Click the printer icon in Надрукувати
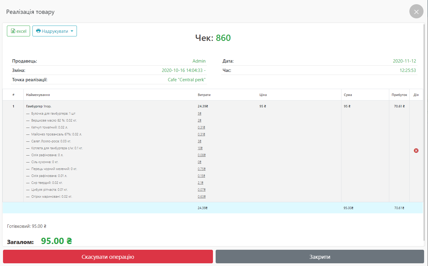This screenshot has width=428, height=266. (38, 31)
